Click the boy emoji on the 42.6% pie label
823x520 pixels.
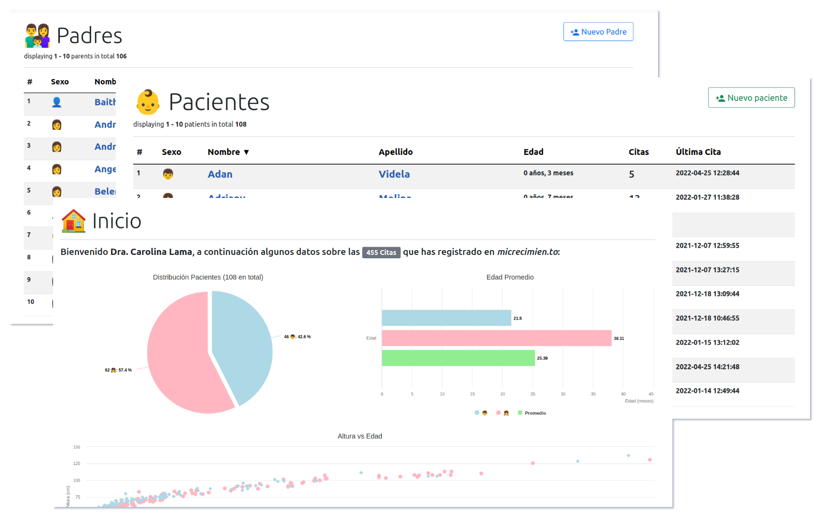pos(293,337)
